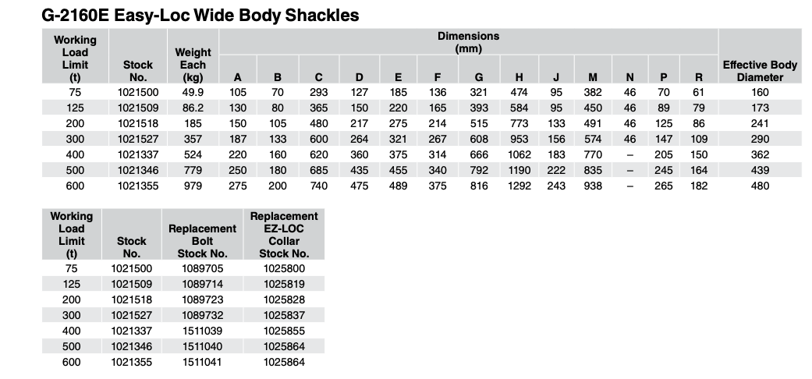812x379 pixels.
Task: Click the H dimension value 1062
Action: tap(519, 155)
